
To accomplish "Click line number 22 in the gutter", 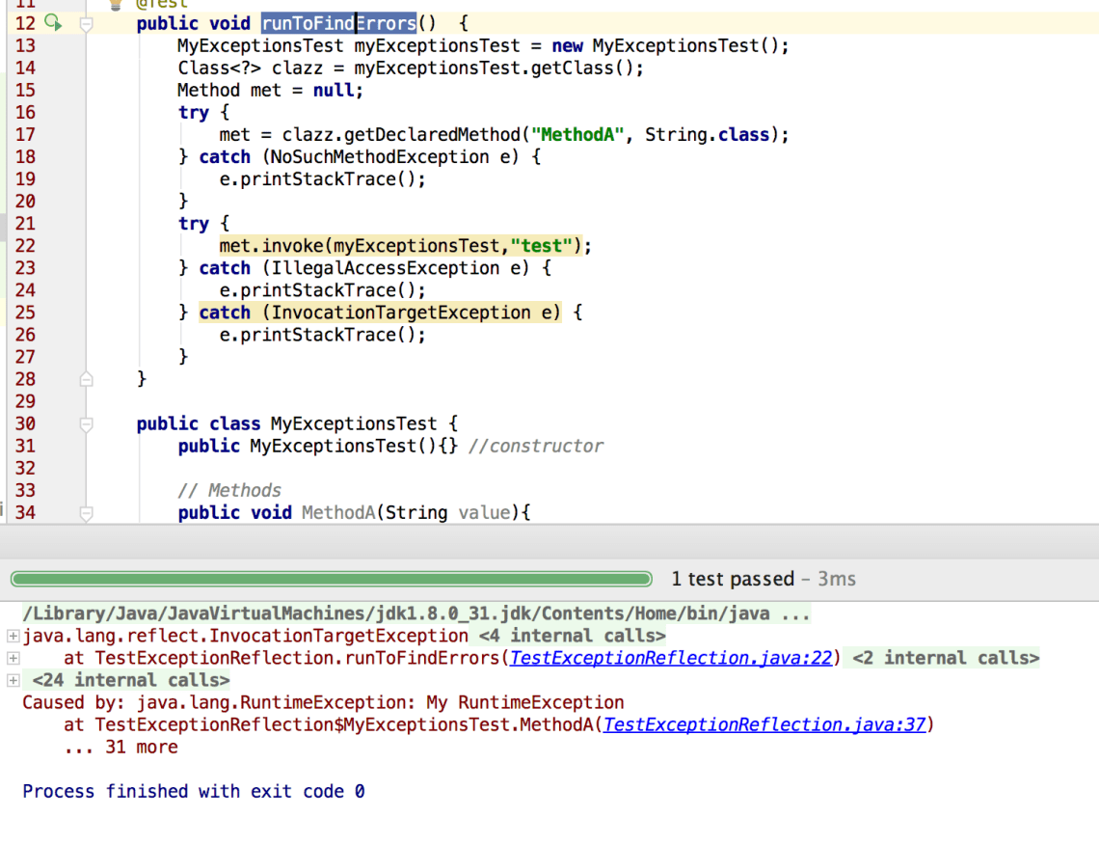I will (x=25, y=246).
